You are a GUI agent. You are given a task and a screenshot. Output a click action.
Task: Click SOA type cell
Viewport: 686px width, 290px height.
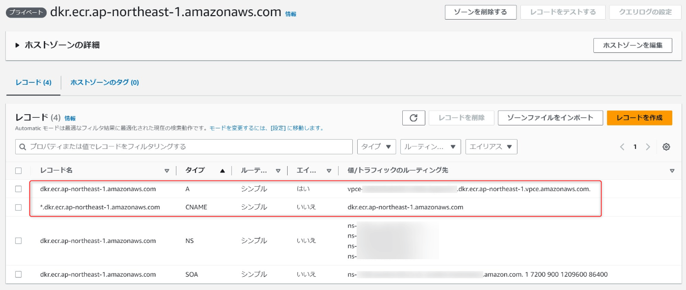(x=192, y=274)
